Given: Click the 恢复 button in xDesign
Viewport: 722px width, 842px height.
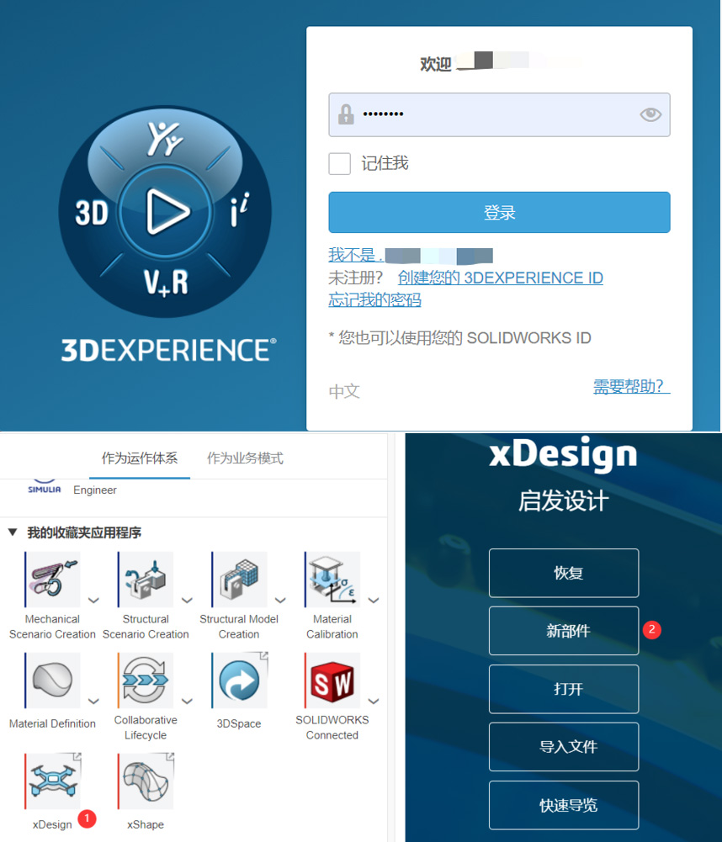Looking at the screenshot, I should pos(564,573).
